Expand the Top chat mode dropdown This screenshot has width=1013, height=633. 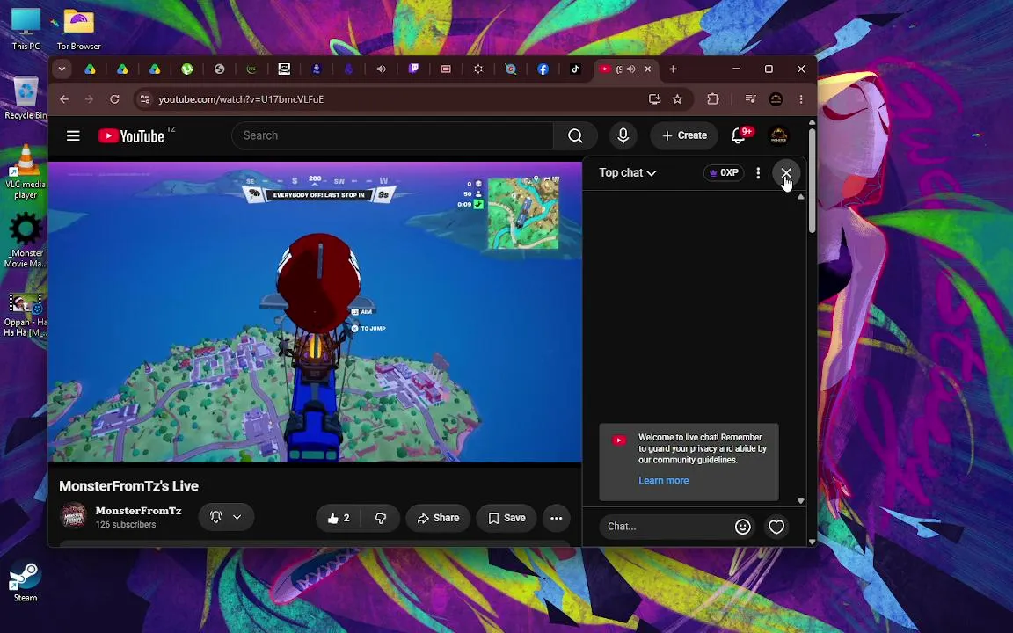coord(627,173)
